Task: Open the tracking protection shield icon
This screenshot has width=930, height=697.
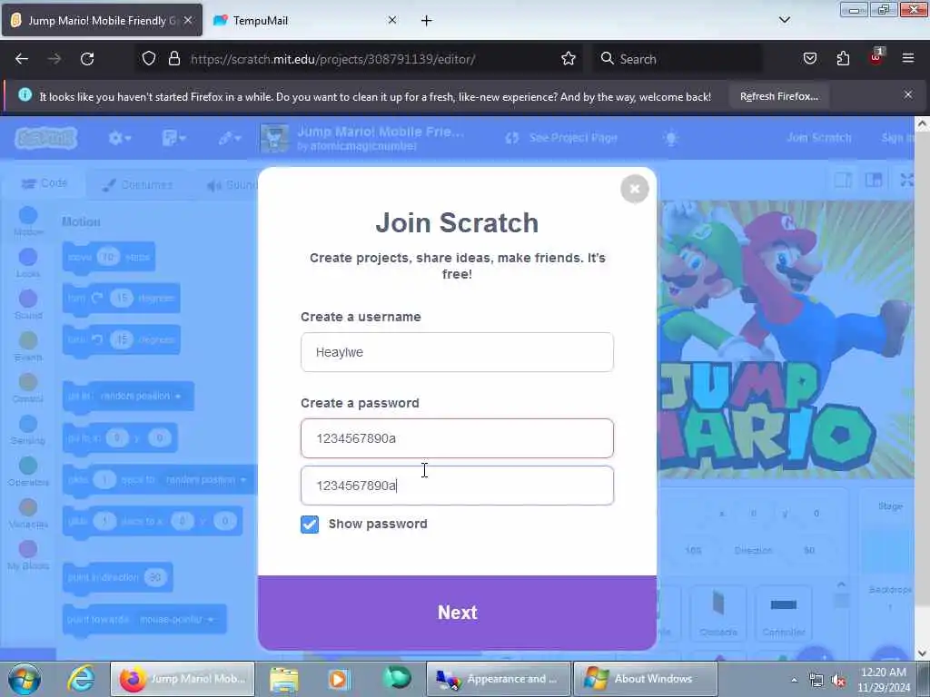Action: click(149, 59)
